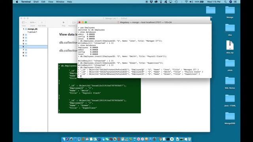Select the MongoDBS folder on desktop

pyautogui.click(x=230, y=118)
